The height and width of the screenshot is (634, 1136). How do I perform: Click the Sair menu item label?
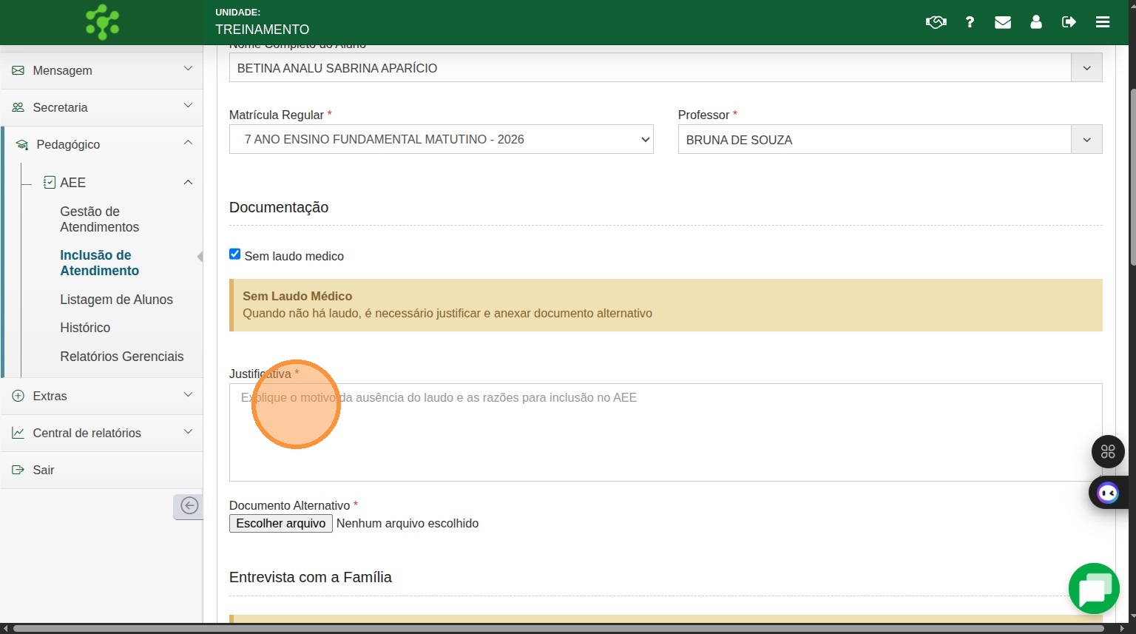44,470
